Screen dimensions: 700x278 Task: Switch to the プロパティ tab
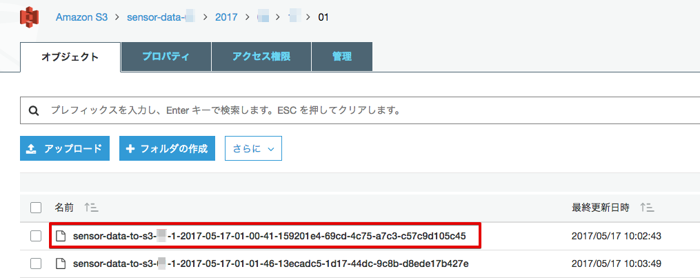(166, 57)
